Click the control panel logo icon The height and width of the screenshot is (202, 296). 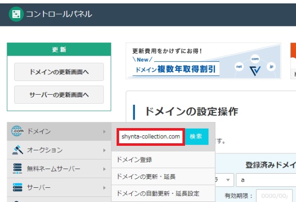point(16,14)
